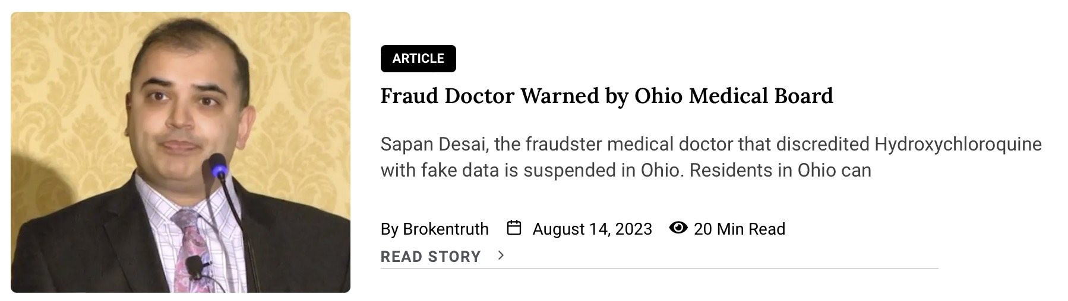The width and height of the screenshot is (1068, 301).
Task: Click the name Sapan Desai in the excerpt
Action: 434,145
